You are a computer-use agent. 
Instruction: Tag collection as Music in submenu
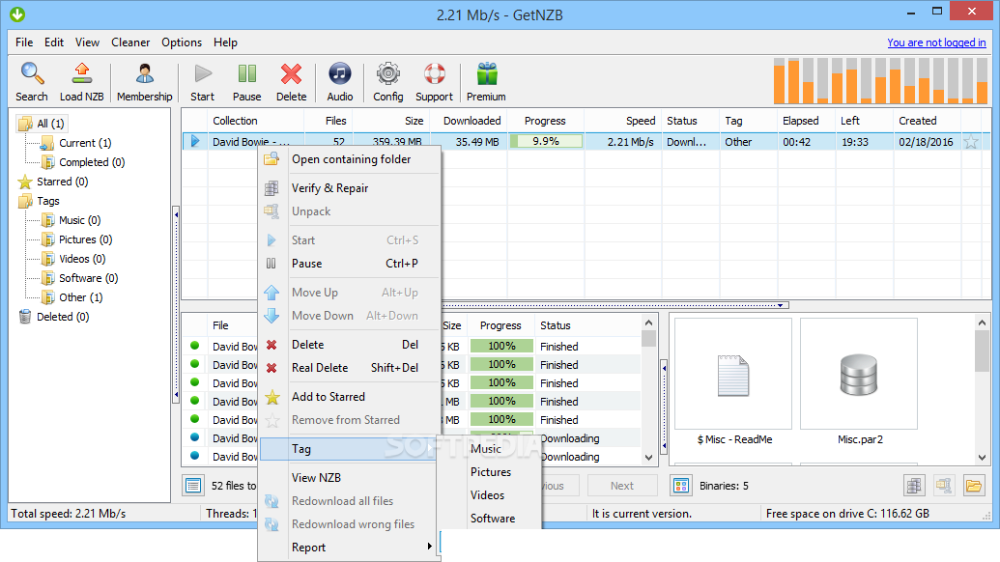[x=489, y=449]
